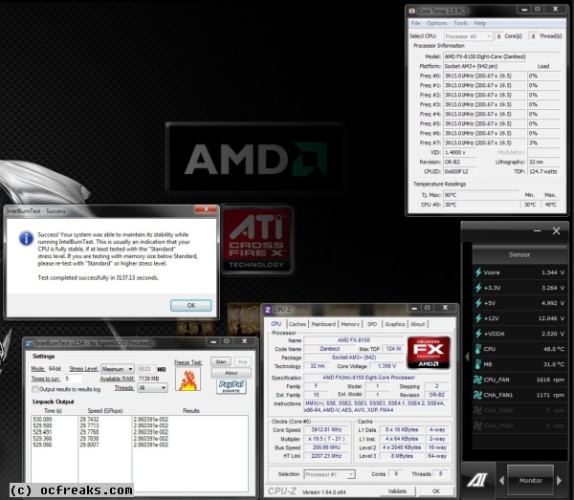Image resolution: width=574 pixels, height=500 pixels.
Task: Click the About button in IntelBurnTest
Action: [231, 373]
